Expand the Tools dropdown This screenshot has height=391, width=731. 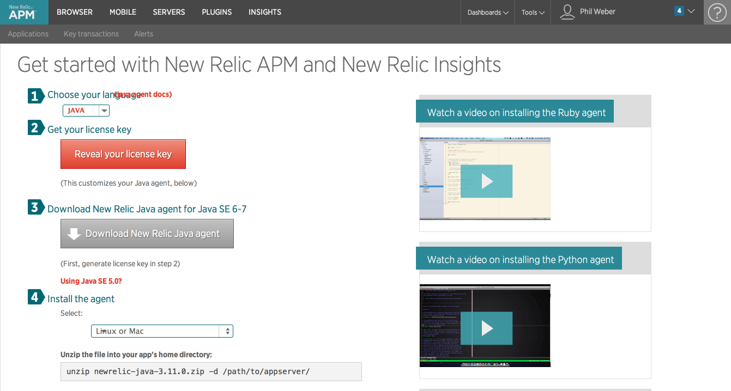(533, 12)
